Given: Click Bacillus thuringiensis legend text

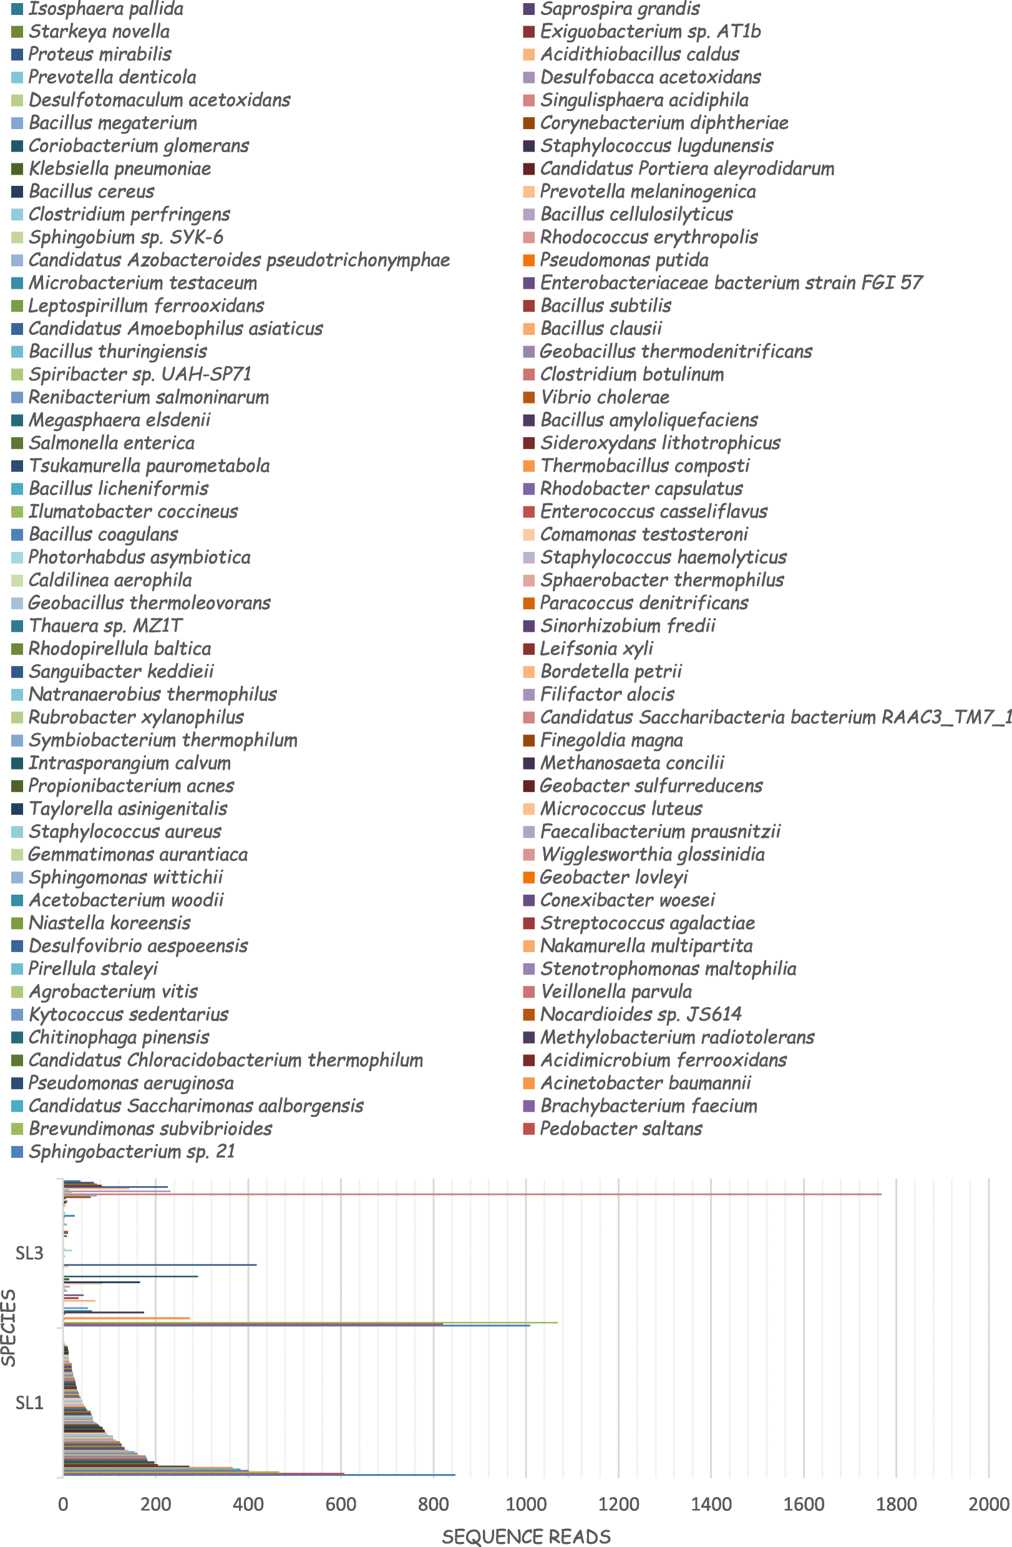Looking at the screenshot, I should tap(118, 352).
